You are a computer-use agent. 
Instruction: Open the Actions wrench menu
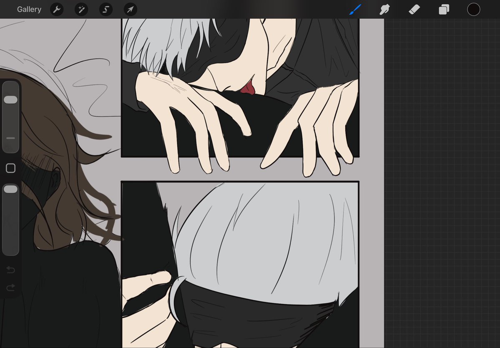[x=57, y=10]
